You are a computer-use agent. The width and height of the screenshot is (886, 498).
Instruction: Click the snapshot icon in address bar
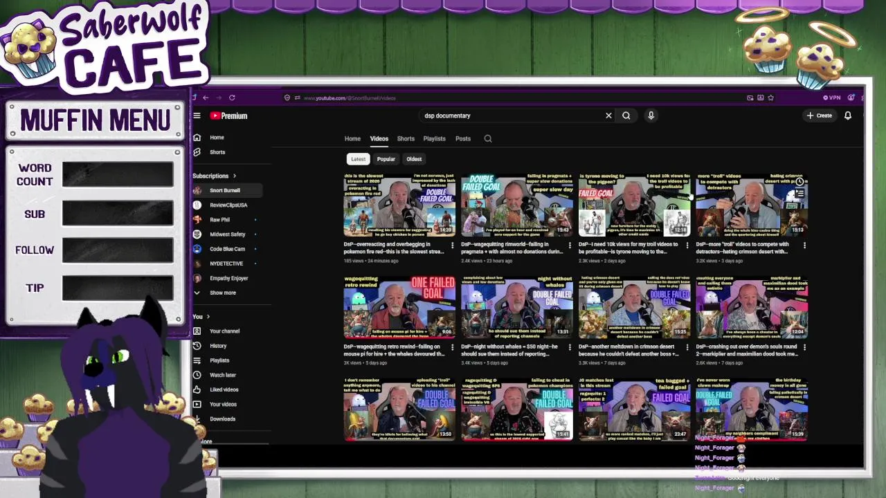(750, 98)
